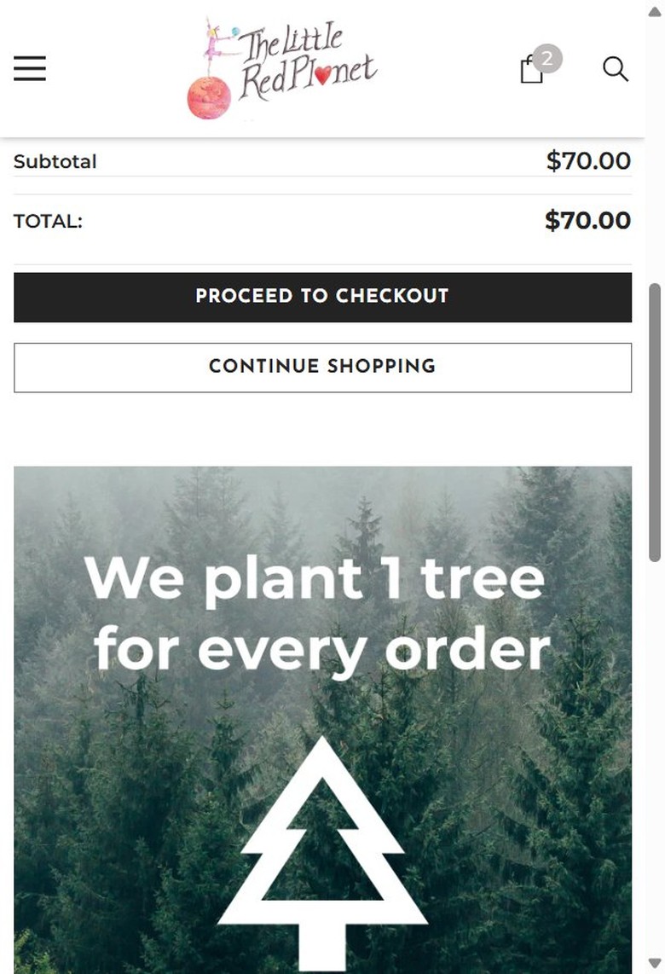Click the TOTAL: label
665x974 pixels.
[48, 221]
